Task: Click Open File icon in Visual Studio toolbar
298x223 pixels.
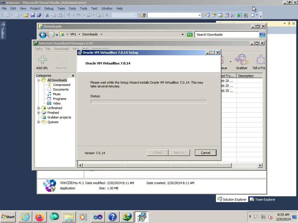Action: tap(26, 15)
